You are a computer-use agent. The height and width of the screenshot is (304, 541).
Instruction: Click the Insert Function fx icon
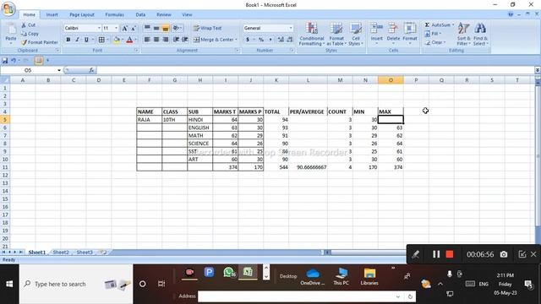(91, 70)
